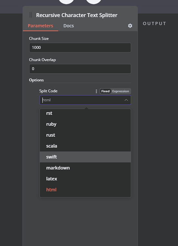The image size is (178, 246).
Task: Open the Parameters tab
Action: 40,26
